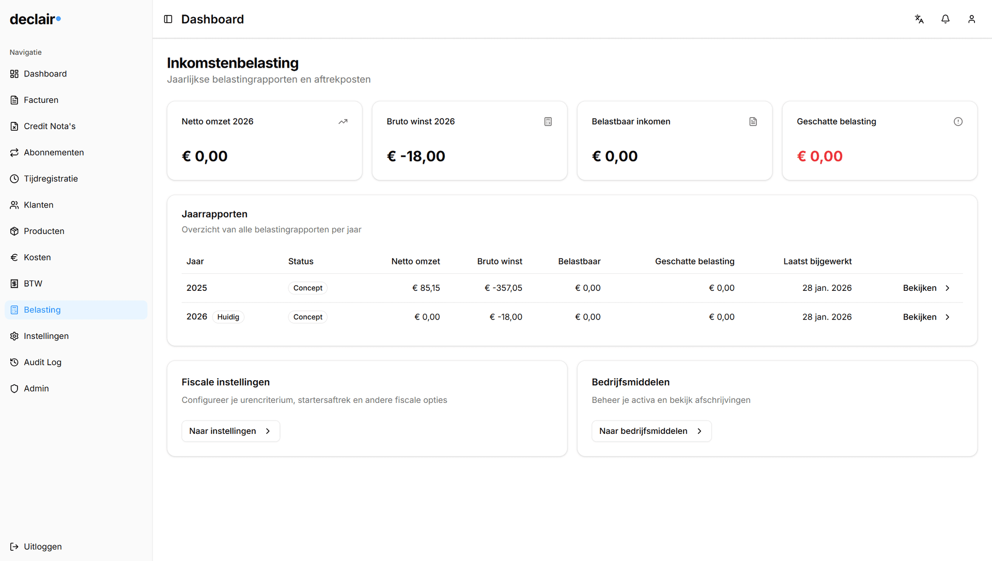Open the language translation icon

(x=919, y=19)
